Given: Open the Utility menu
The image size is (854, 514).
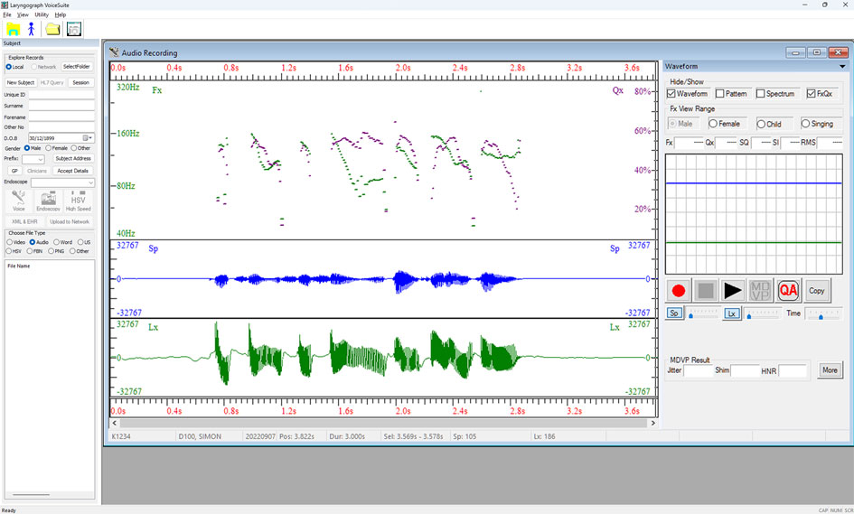Looking at the screenshot, I should (42, 14).
